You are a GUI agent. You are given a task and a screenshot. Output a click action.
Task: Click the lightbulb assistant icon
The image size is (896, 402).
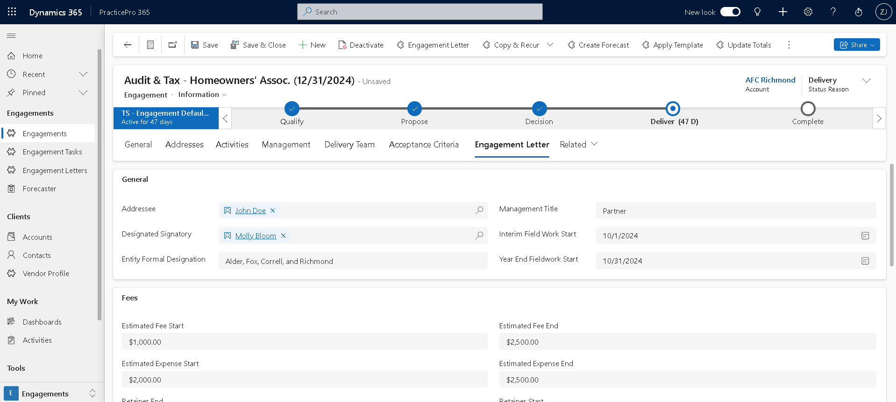click(x=757, y=12)
